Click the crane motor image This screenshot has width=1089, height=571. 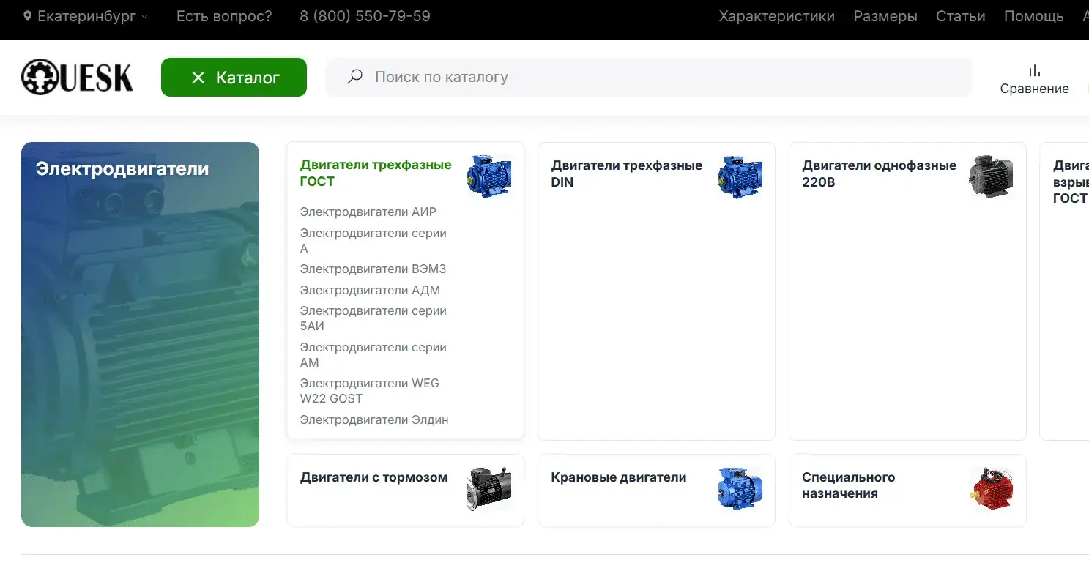point(740,488)
